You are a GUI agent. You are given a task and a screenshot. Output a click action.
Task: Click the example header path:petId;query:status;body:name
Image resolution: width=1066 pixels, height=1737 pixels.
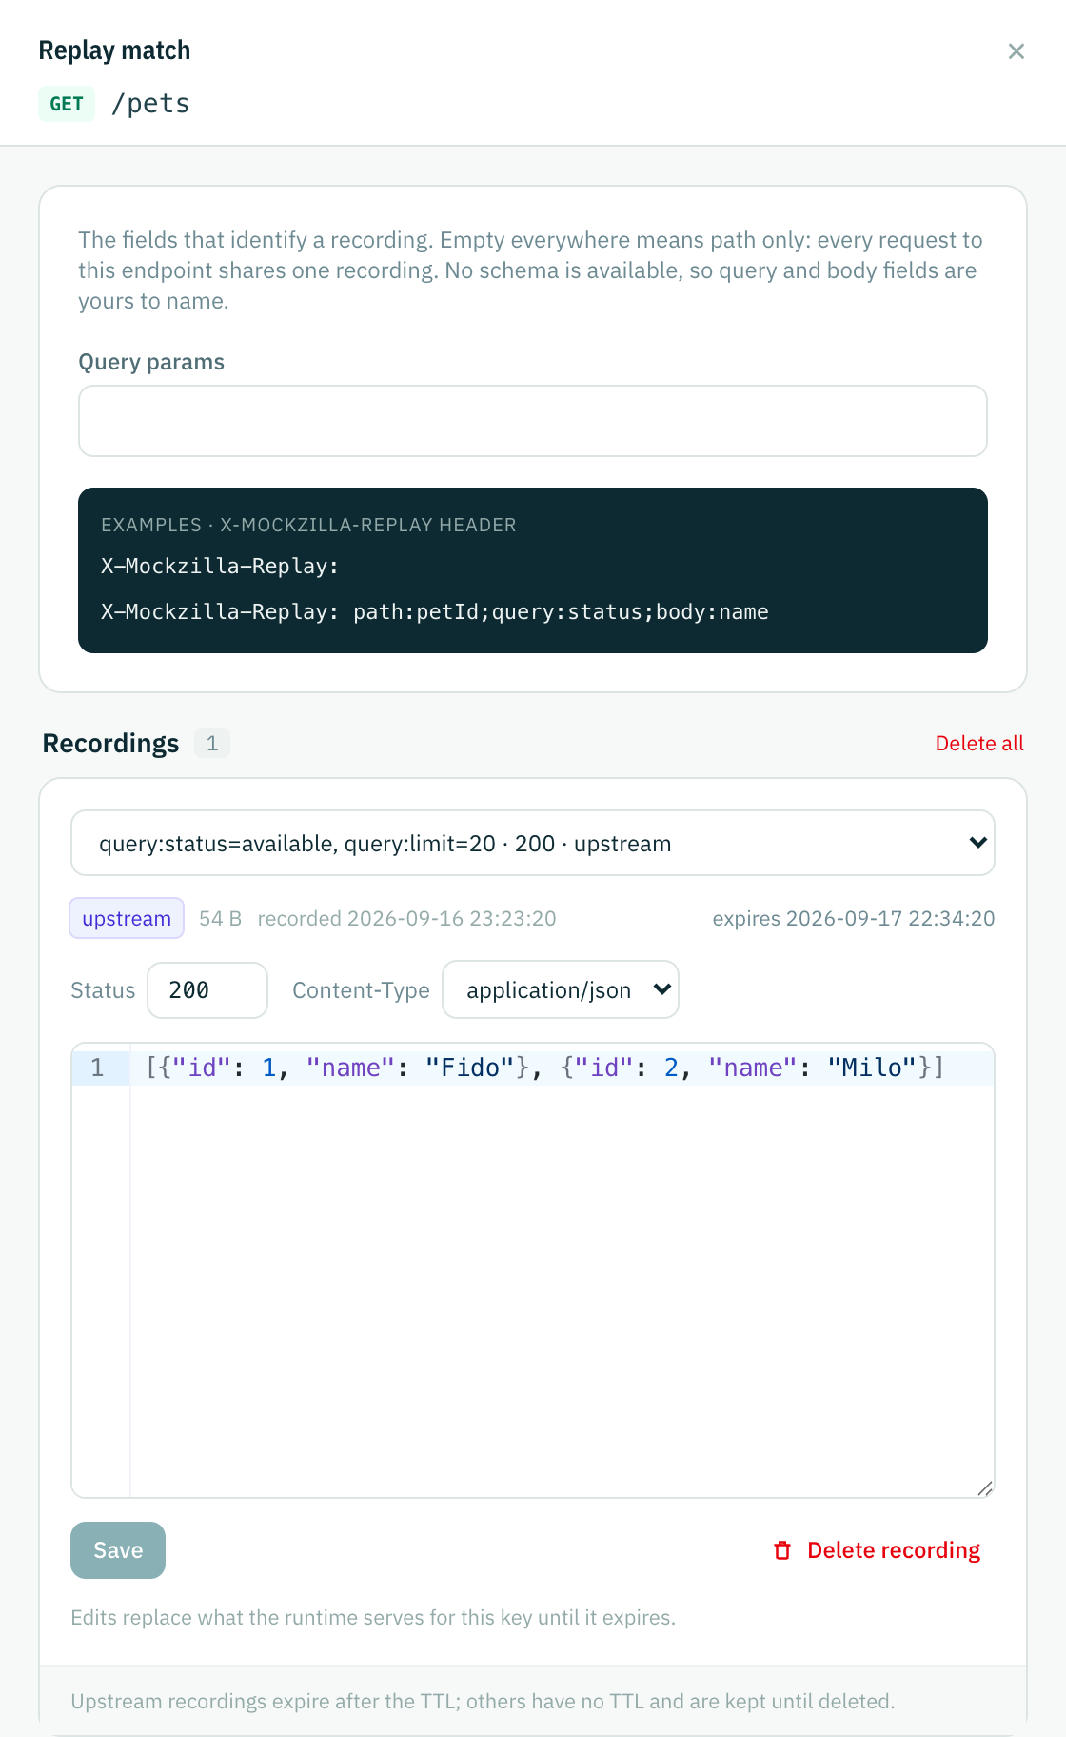[x=561, y=611]
